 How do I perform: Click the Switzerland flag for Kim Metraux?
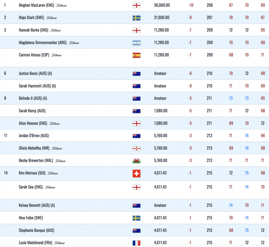point(137,173)
